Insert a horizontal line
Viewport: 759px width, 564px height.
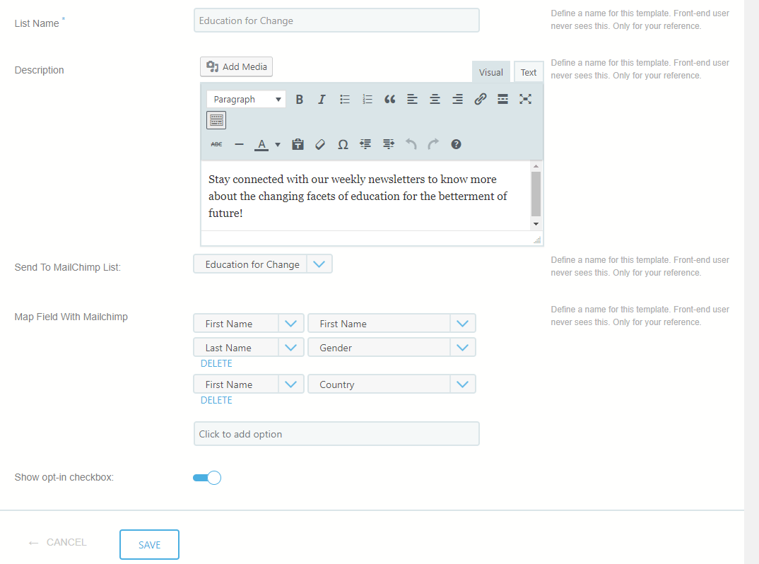point(239,143)
